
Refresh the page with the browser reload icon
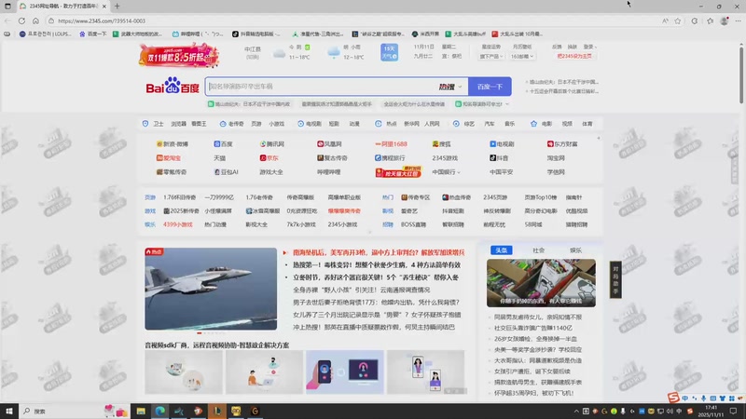(21, 20)
